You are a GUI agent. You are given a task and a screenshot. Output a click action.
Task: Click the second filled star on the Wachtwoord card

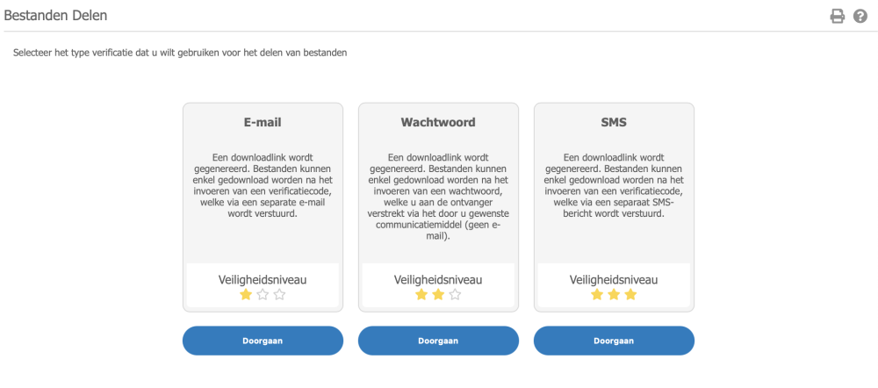point(438,295)
